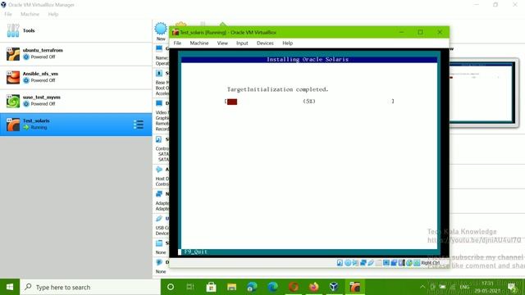Click the Display section icon in Manager details
This screenshot has height=295, width=525.
pyautogui.click(x=159, y=103)
